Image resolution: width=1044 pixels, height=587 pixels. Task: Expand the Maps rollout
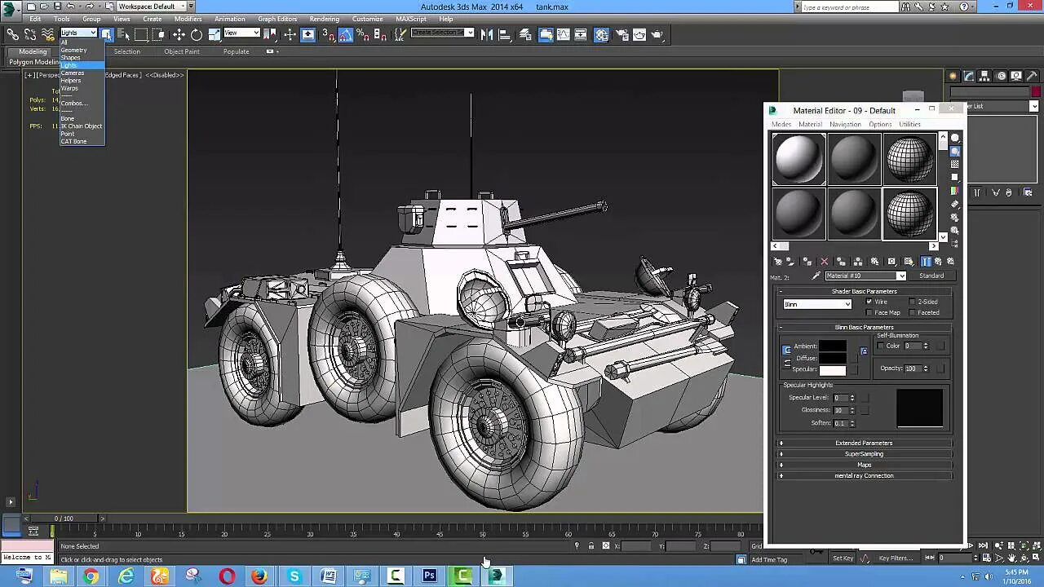point(864,466)
